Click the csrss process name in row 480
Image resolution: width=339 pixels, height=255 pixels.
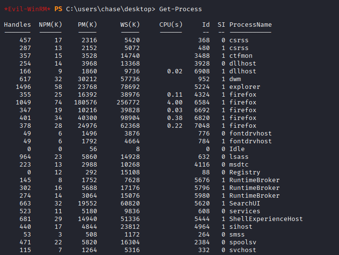click(239, 48)
